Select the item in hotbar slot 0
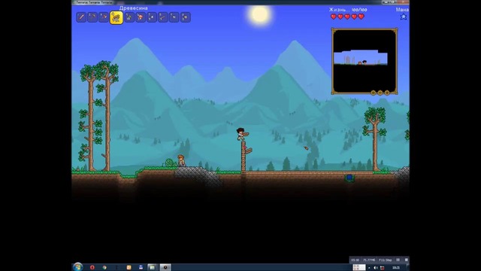 [x=186, y=17]
